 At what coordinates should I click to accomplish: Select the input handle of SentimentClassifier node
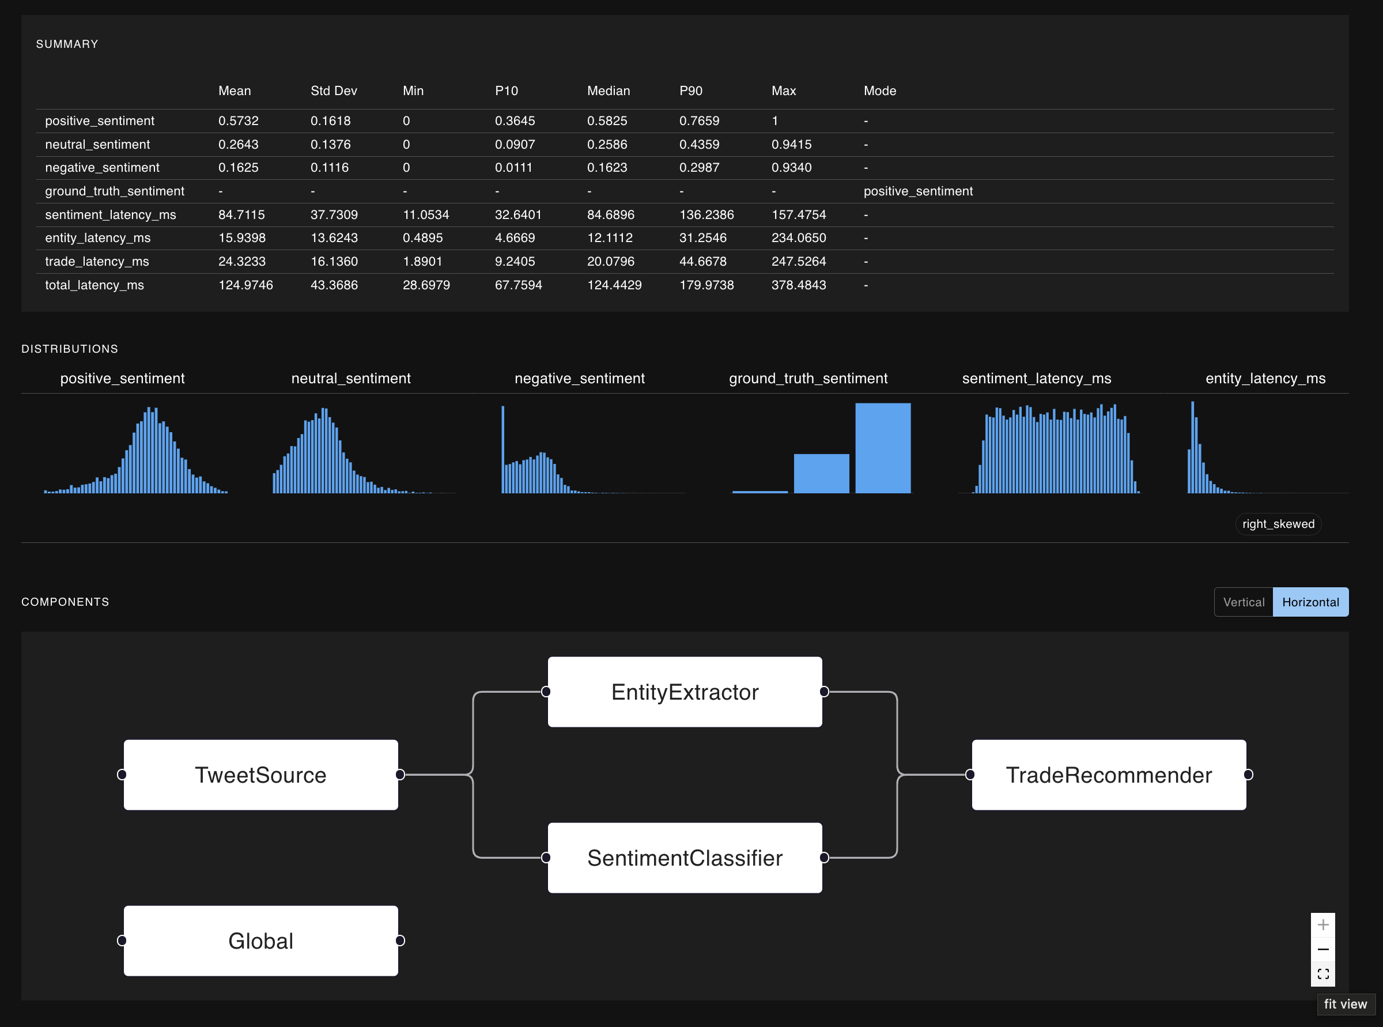pos(545,859)
